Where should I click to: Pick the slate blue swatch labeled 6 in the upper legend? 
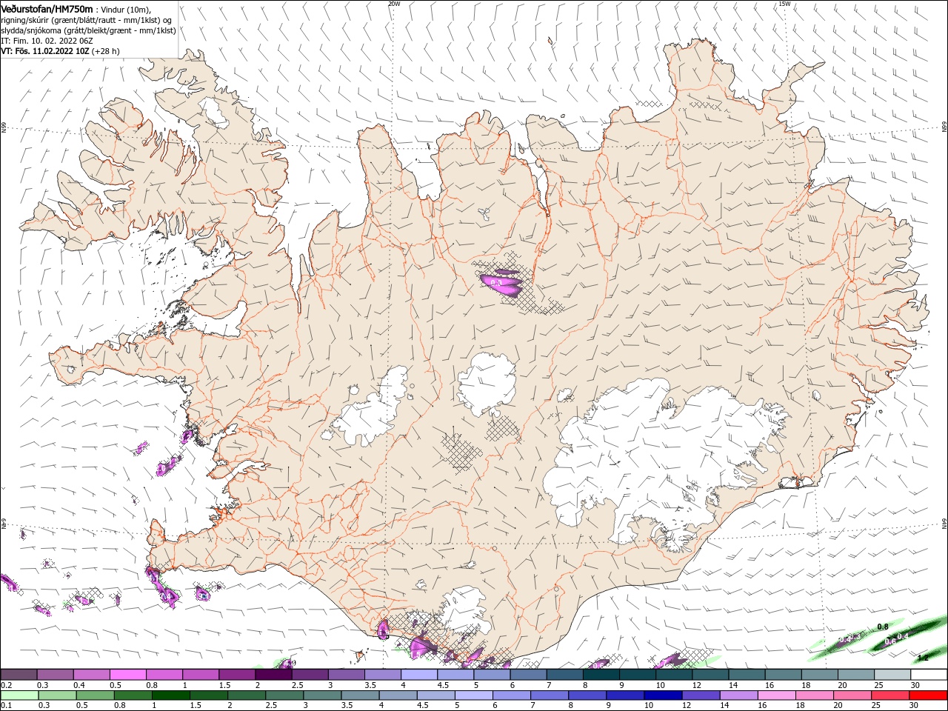(x=529, y=675)
